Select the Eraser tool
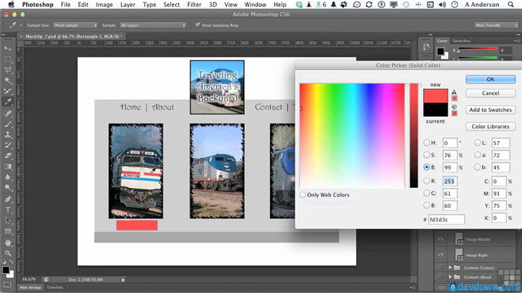The image size is (522, 293). click(x=8, y=156)
